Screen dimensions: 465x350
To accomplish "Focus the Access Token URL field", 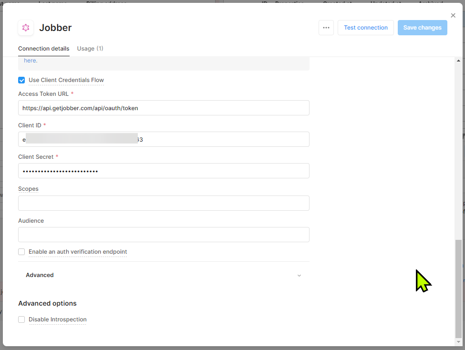I will pyautogui.click(x=164, y=108).
